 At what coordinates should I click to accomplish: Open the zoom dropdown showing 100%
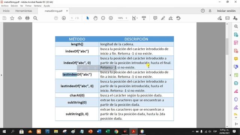point(122,18)
